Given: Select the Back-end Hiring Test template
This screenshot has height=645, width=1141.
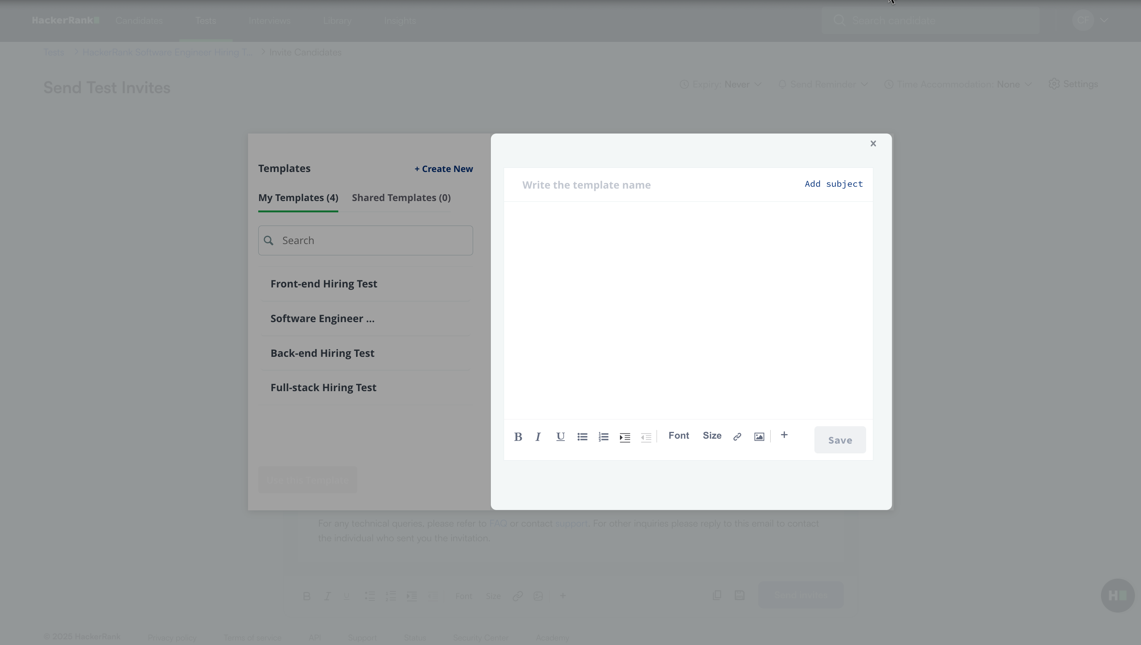Looking at the screenshot, I should pyautogui.click(x=322, y=353).
